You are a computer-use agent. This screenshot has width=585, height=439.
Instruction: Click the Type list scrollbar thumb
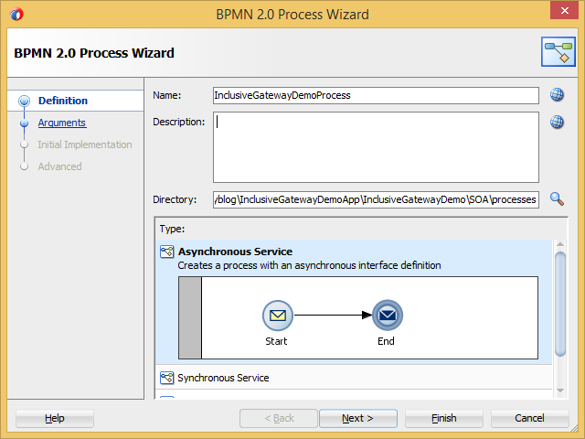[560, 304]
